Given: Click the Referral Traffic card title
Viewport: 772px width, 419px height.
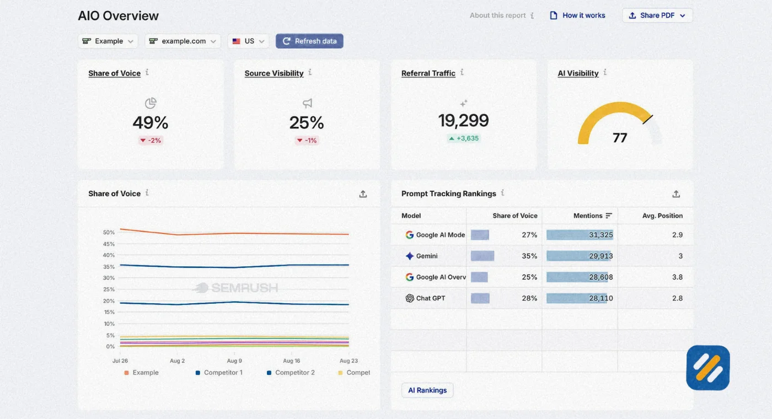Looking at the screenshot, I should click(x=428, y=73).
